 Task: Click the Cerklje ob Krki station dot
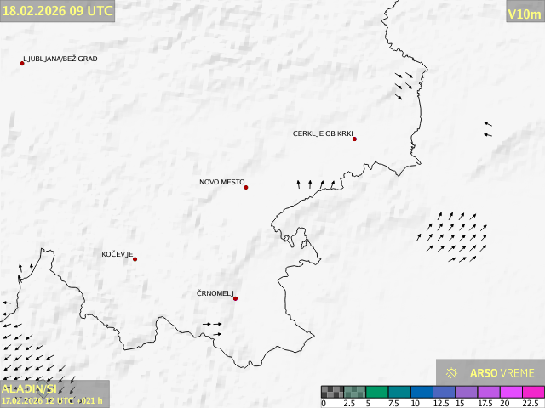tap(354, 139)
